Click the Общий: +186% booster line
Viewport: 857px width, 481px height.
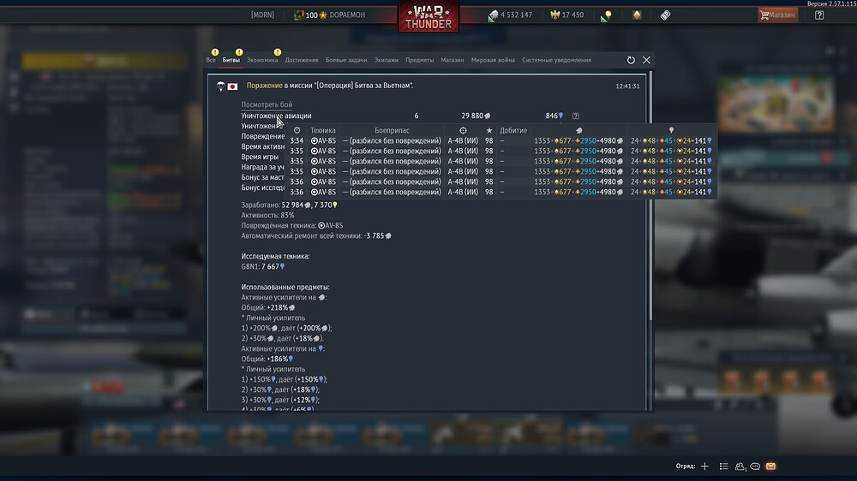click(x=267, y=359)
